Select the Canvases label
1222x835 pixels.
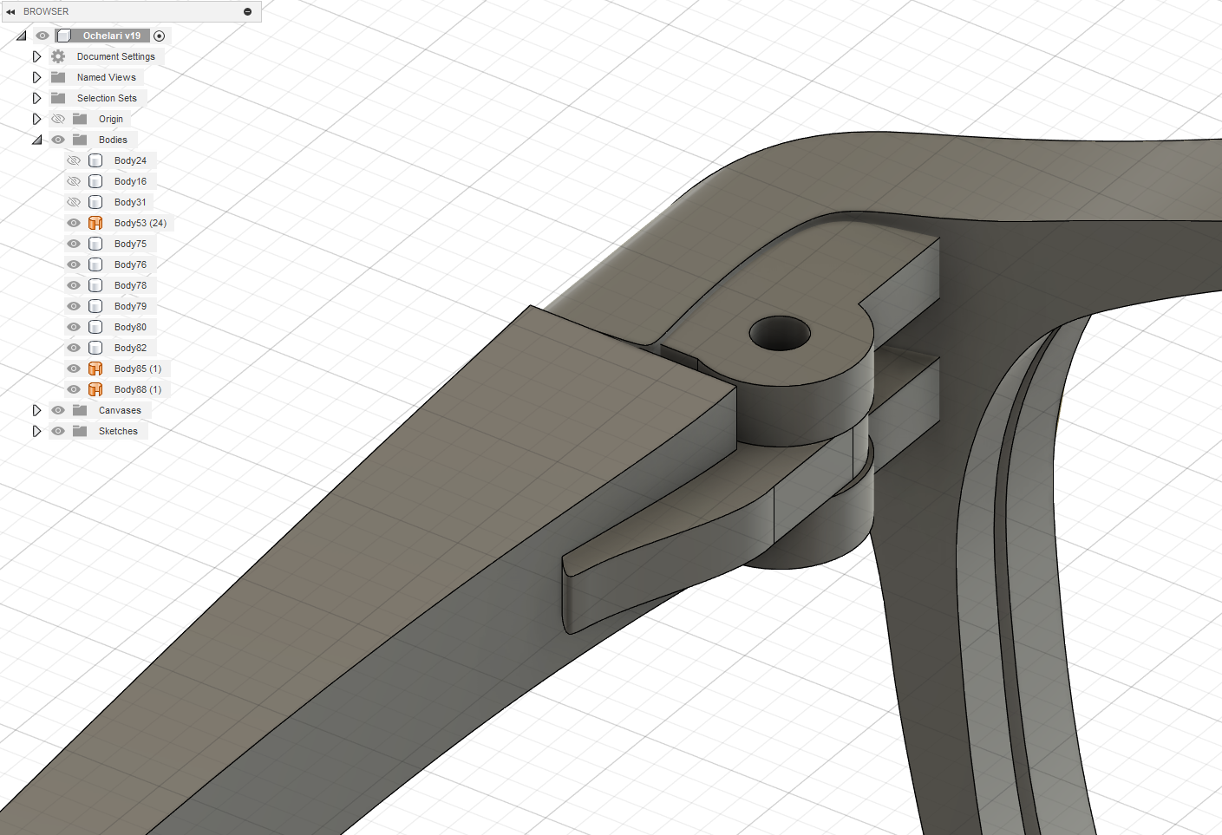[120, 410]
